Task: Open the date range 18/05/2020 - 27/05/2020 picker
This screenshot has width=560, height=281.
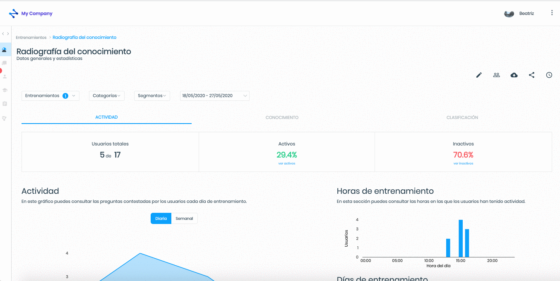Action: tap(214, 96)
